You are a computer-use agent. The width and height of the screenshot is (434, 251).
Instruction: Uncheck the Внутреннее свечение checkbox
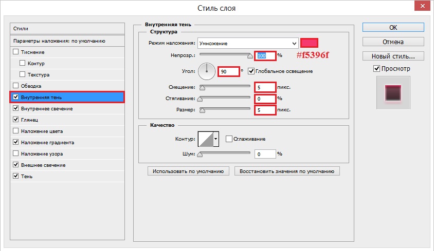point(16,108)
